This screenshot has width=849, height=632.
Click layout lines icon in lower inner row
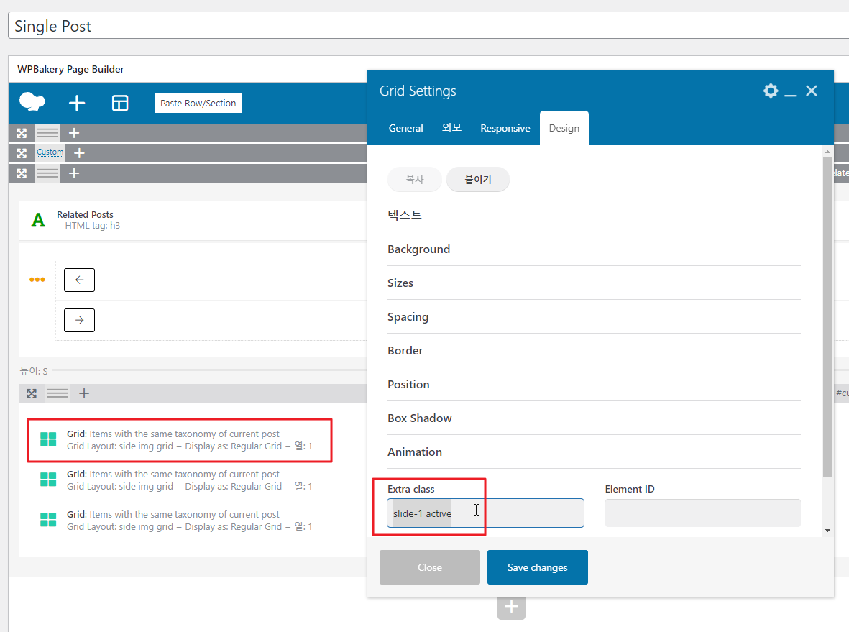[x=58, y=394]
